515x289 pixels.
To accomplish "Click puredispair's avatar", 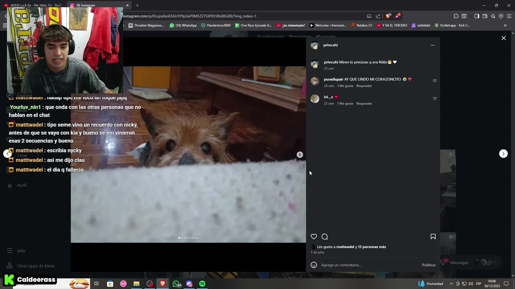I will tap(315, 81).
